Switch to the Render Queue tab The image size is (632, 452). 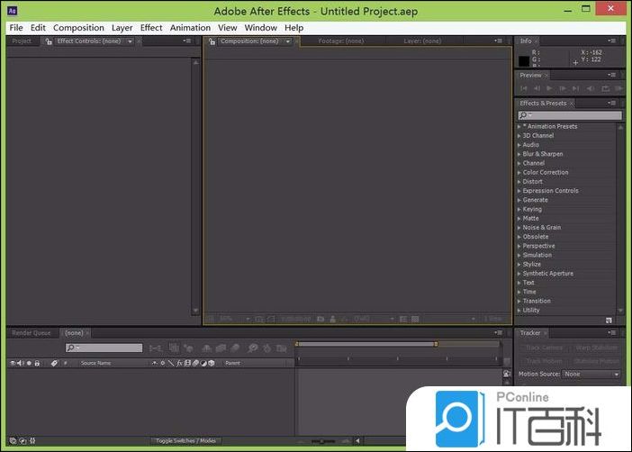coord(32,333)
